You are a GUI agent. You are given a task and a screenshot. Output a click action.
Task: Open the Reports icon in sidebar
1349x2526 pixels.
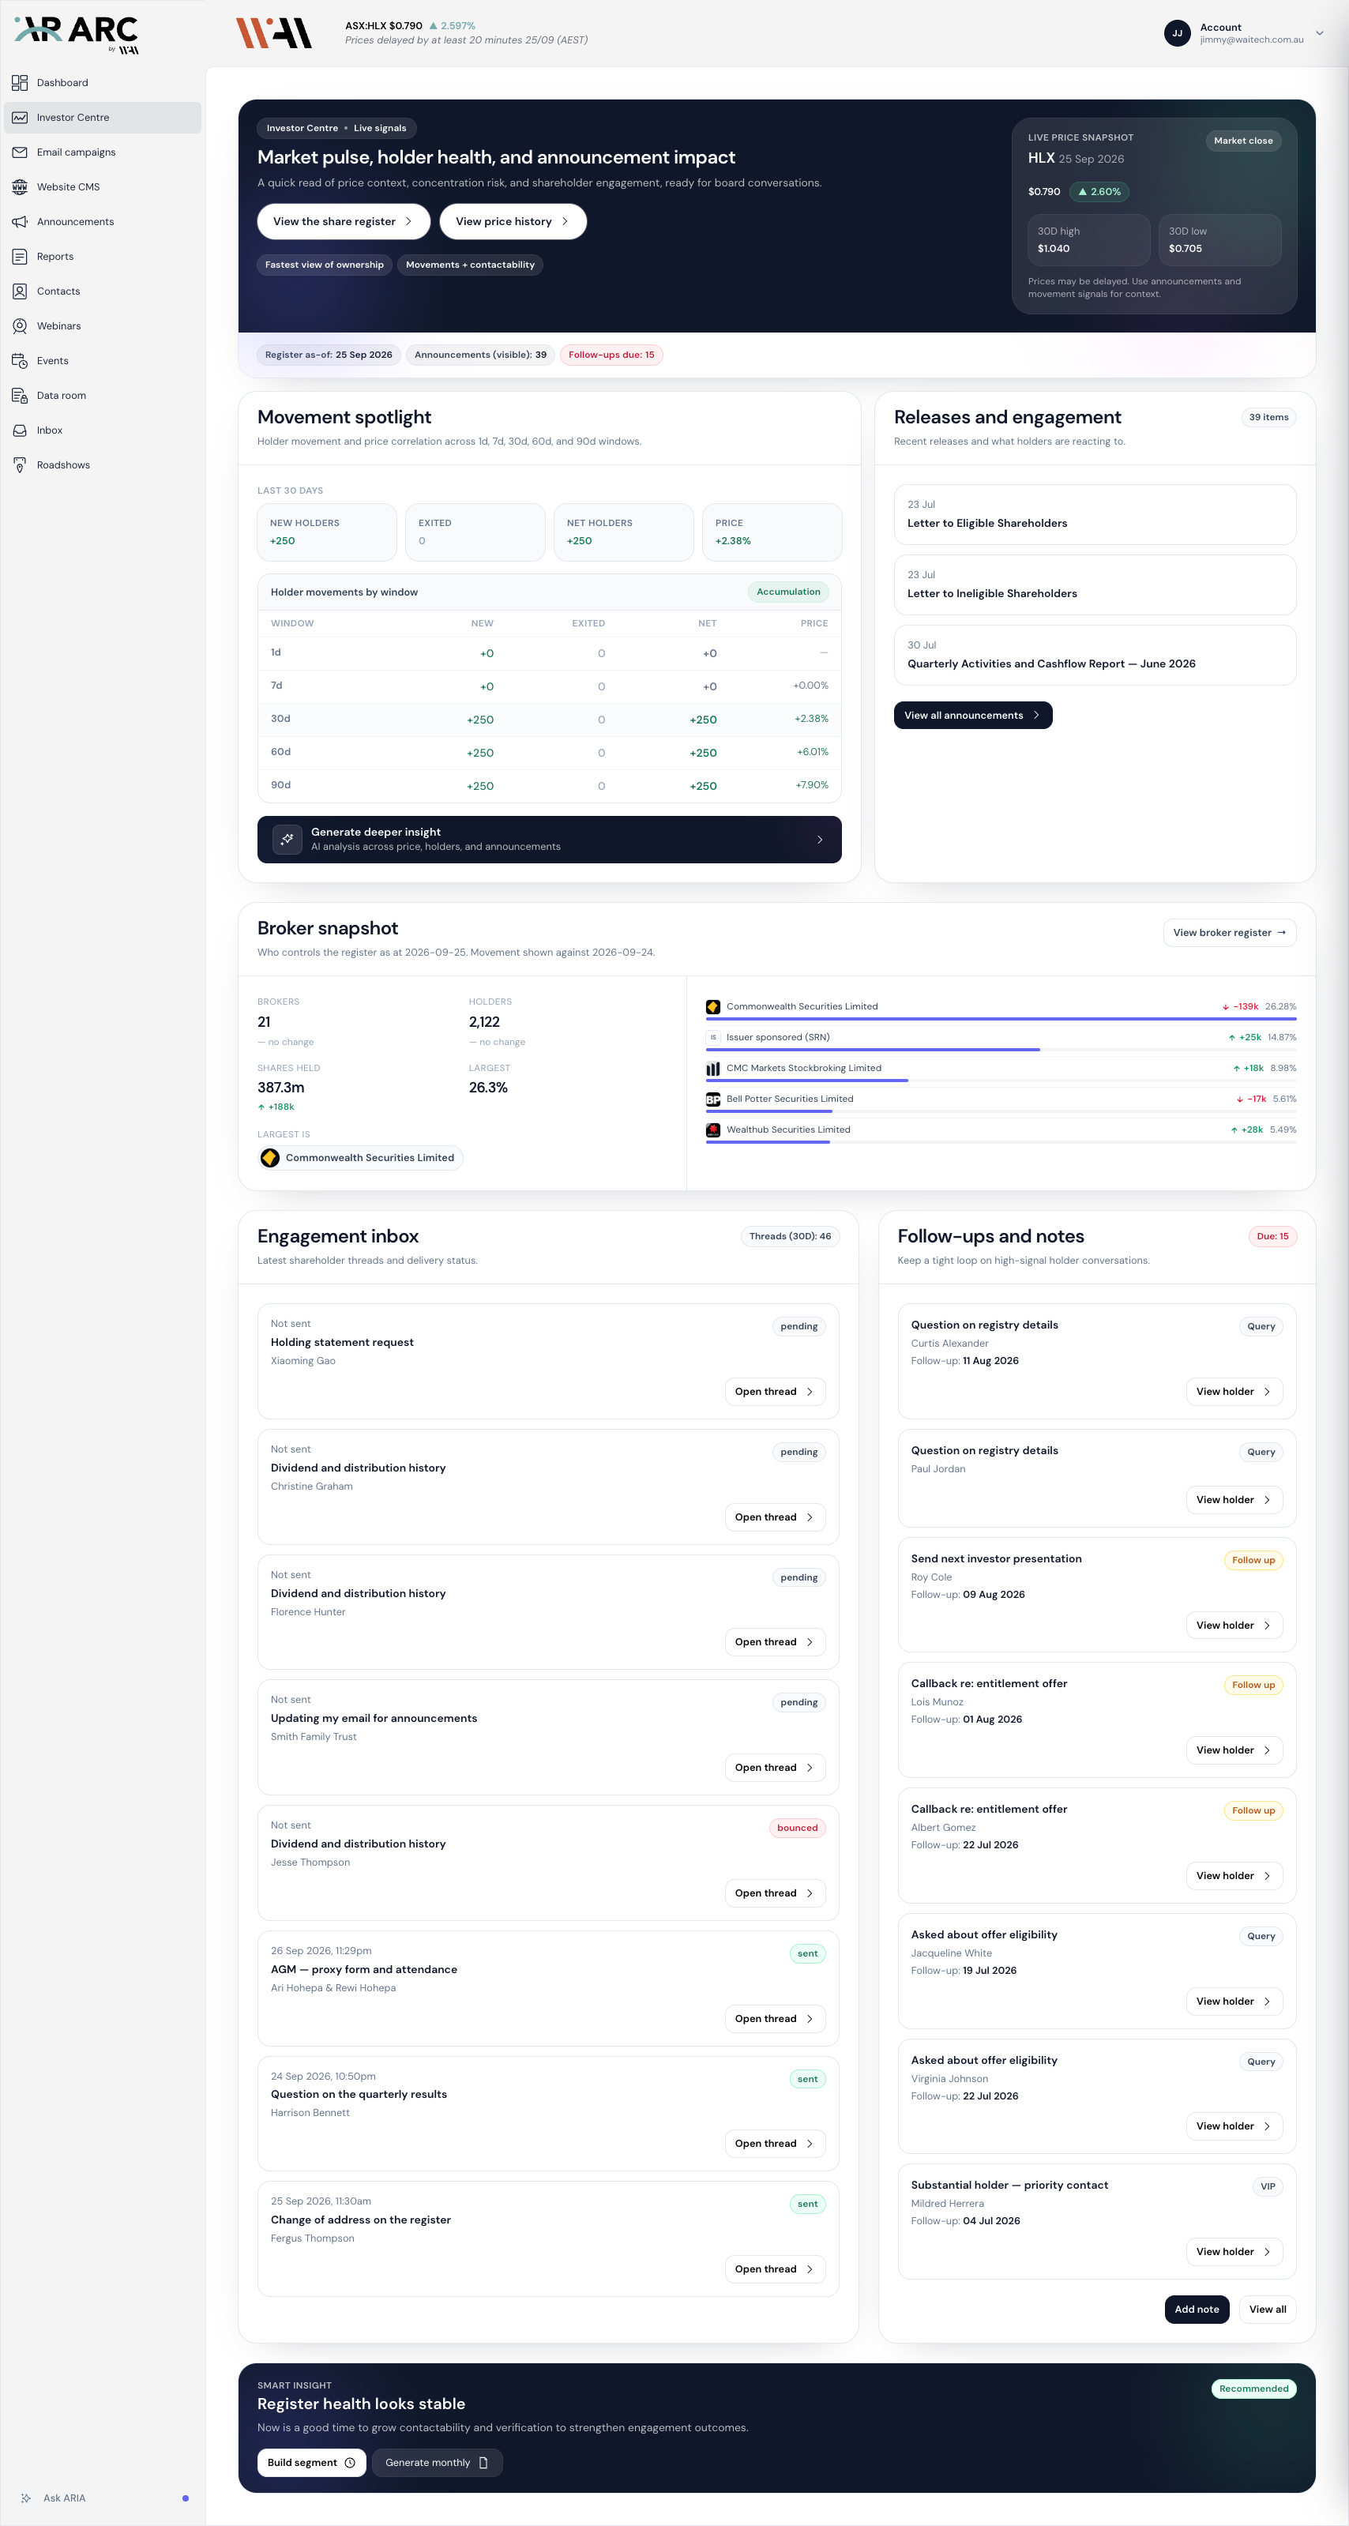(x=20, y=256)
